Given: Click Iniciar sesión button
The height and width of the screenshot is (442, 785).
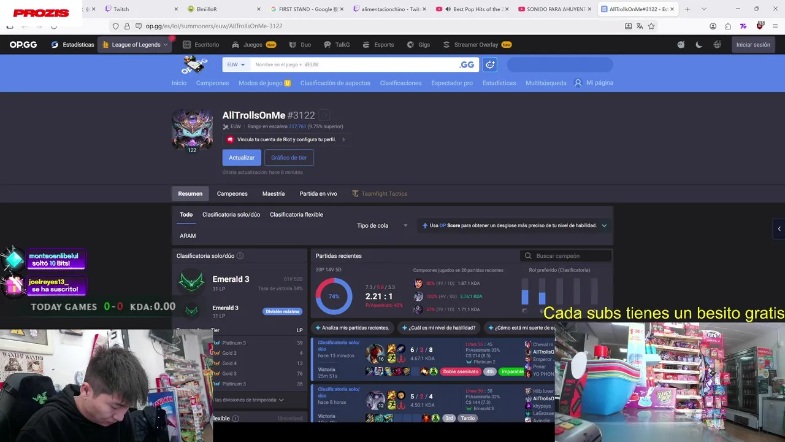Looking at the screenshot, I should pos(753,45).
